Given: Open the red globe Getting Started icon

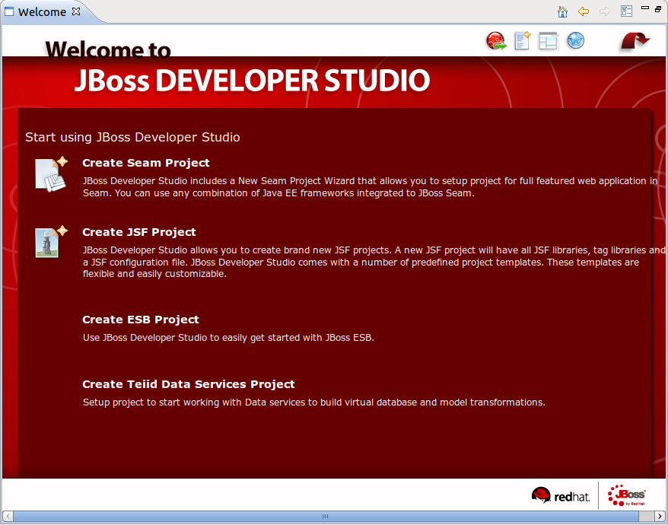Looking at the screenshot, I should pos(496,41).
